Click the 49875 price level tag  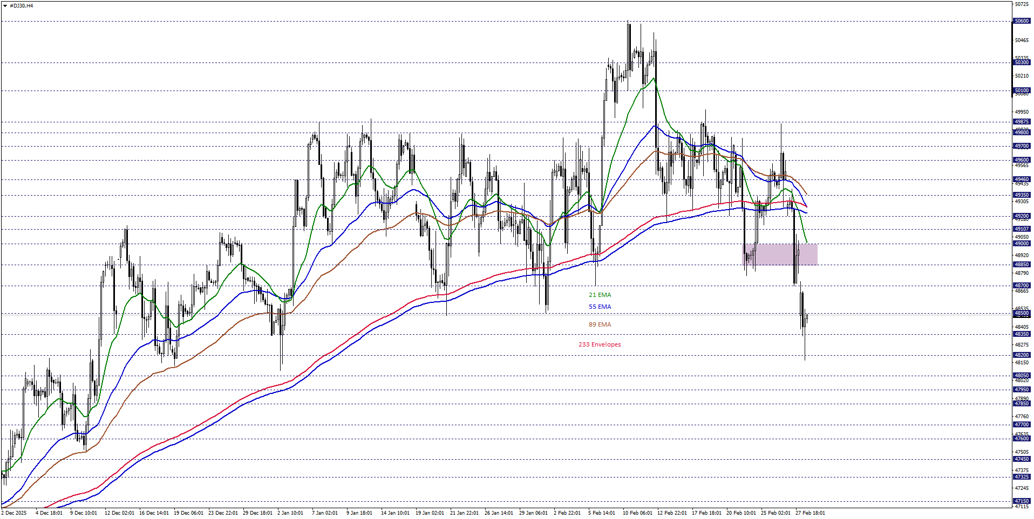pos(1022,122)
